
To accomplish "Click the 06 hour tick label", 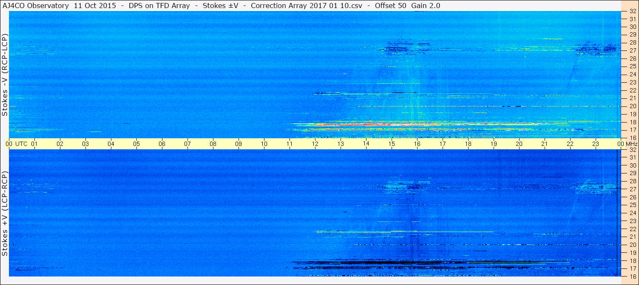I will tap(162, 144).
